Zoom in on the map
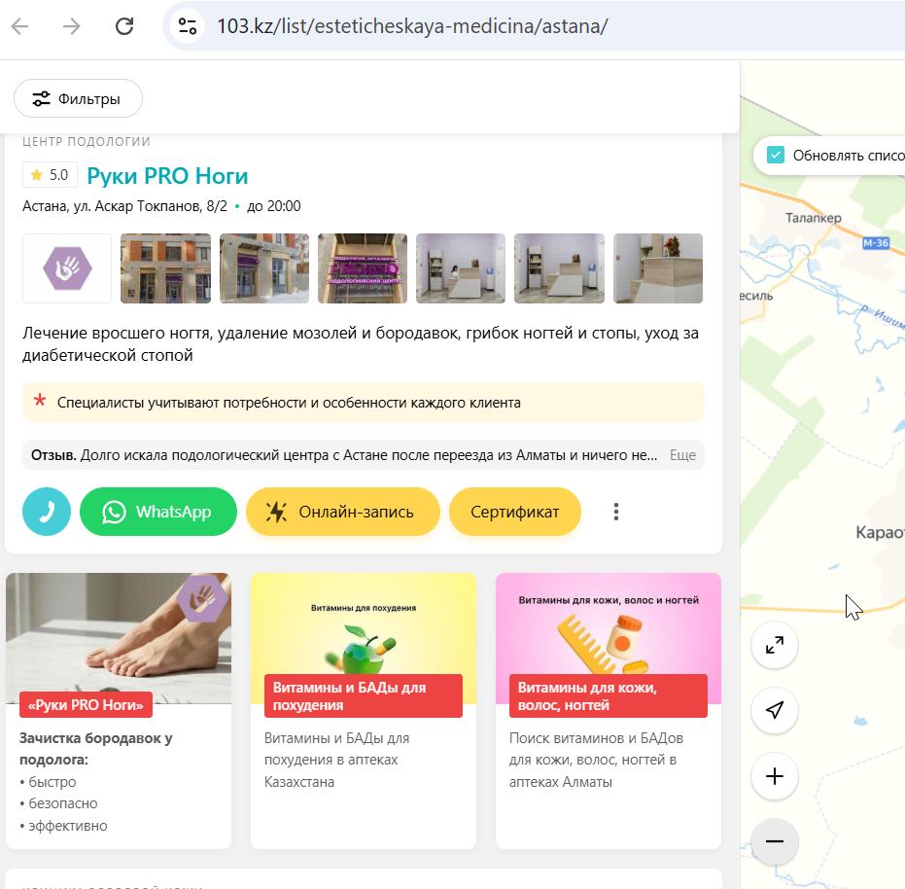Screen dimensions: 905x889 coord(775,776)
